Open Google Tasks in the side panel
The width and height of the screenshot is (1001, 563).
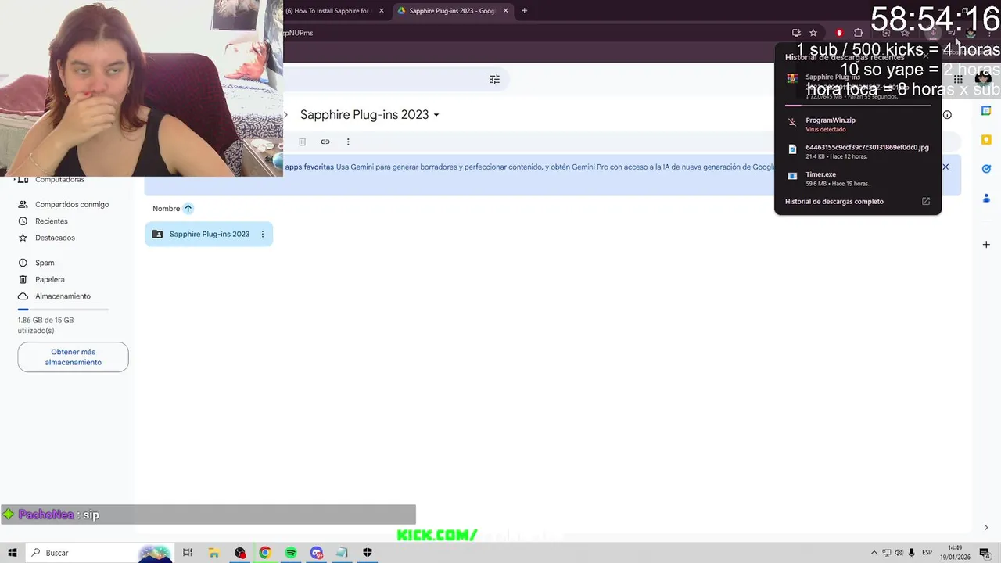986,169
